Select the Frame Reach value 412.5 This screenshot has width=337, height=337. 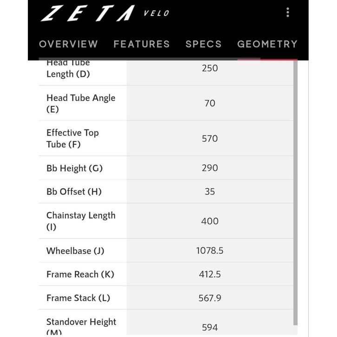[210, 274]
